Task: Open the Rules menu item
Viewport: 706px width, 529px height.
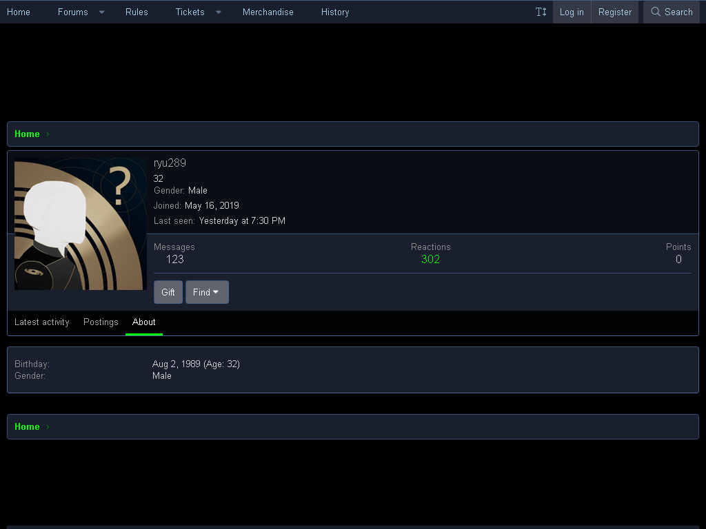Action: click(137, 12)
